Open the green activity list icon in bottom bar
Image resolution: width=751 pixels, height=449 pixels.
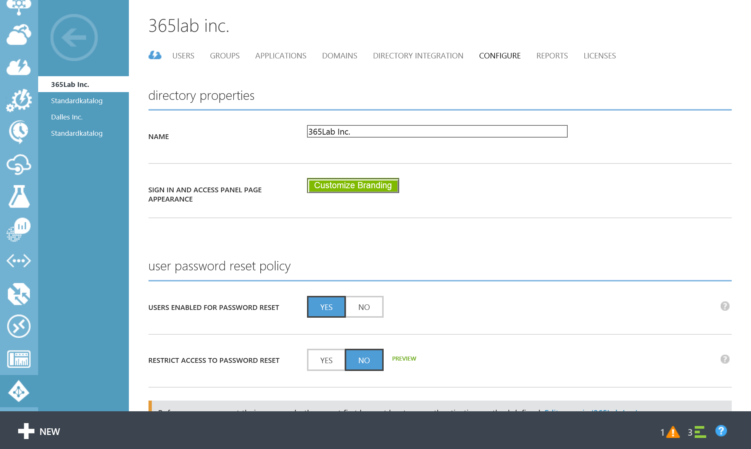coord(700,432)
